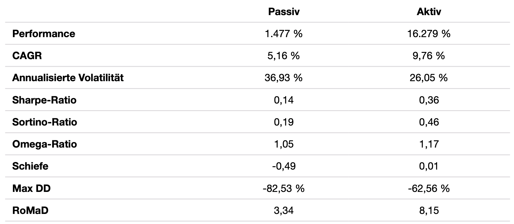Click the Aktiv performance value 16.279 %
The width and height of the screenshot is (514, 224).
pos(429,34)
